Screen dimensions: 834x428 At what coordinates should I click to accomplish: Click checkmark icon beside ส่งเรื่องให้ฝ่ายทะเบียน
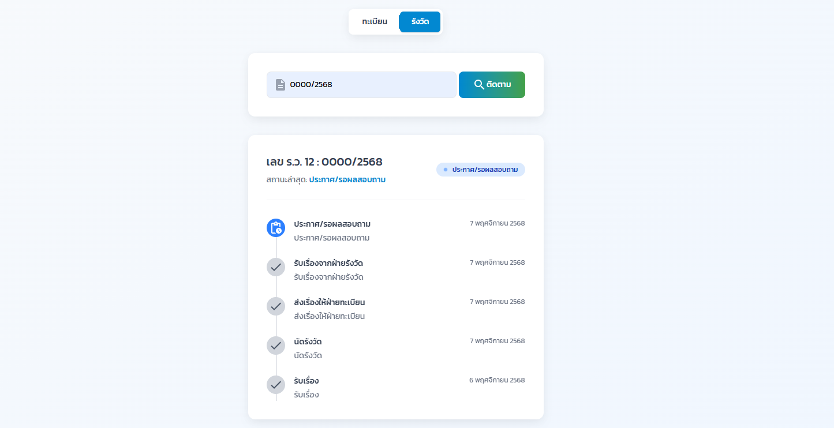tap(276, 306)
